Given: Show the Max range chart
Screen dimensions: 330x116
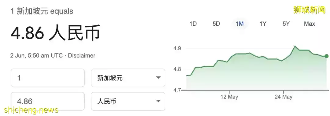Looking at the screenshot, I should (x=309, y=24).
